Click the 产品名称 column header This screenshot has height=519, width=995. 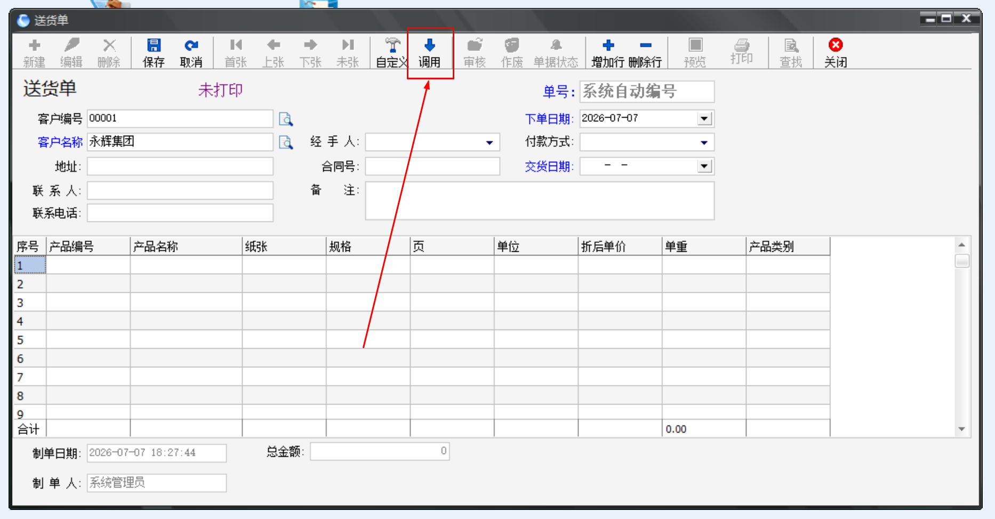[x=186, y=246]
